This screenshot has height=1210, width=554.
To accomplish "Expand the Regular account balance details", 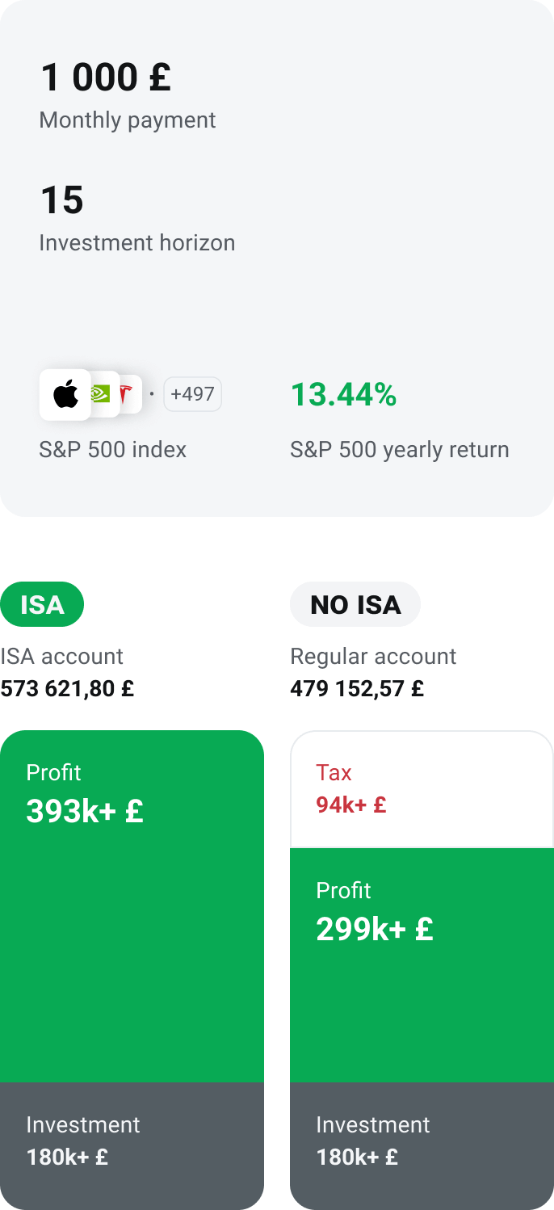I will click(355, 688).
